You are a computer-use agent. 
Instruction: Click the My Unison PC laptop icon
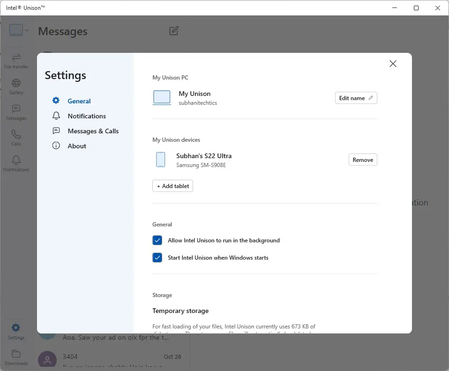pyautogui.click(x=162, y=98)
